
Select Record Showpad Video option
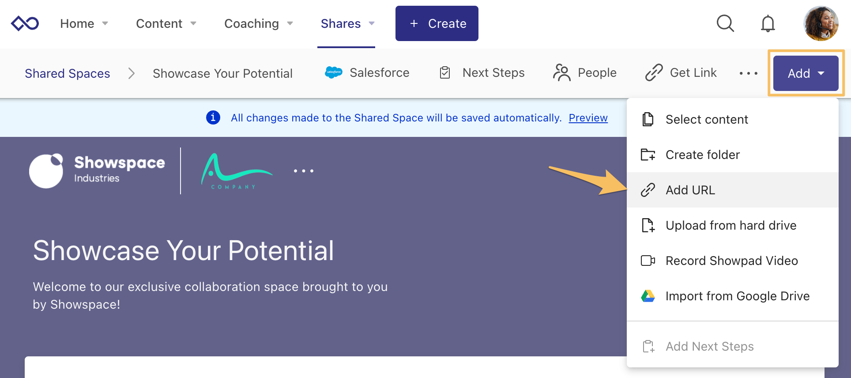731,261
